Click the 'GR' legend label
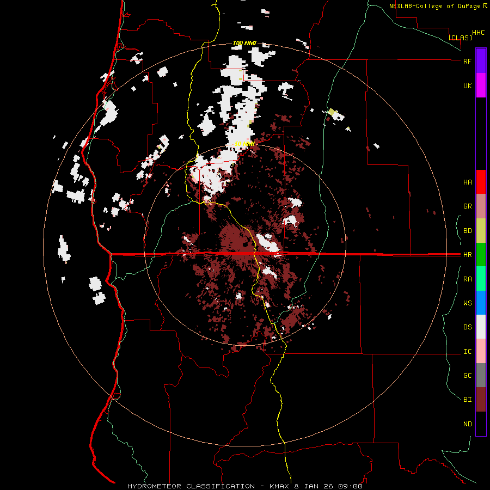The image size is (490, 490). 467,206
